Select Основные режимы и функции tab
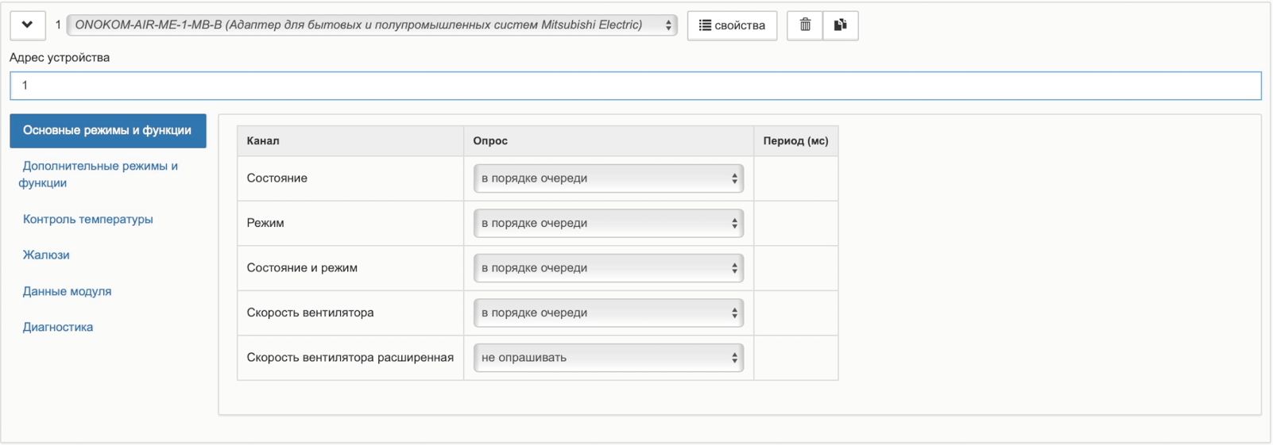This screenshot has height=445, width=1273. [x=107, y=131]
